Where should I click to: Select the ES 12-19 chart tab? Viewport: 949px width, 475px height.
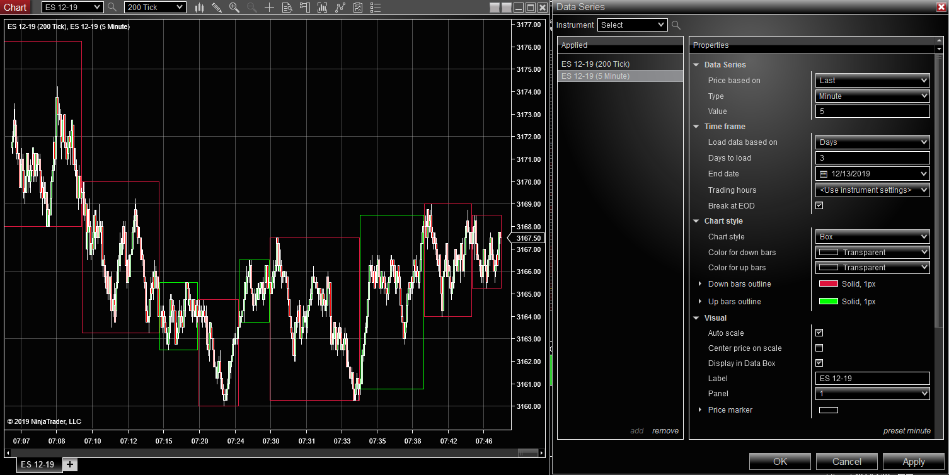[38, 465]
